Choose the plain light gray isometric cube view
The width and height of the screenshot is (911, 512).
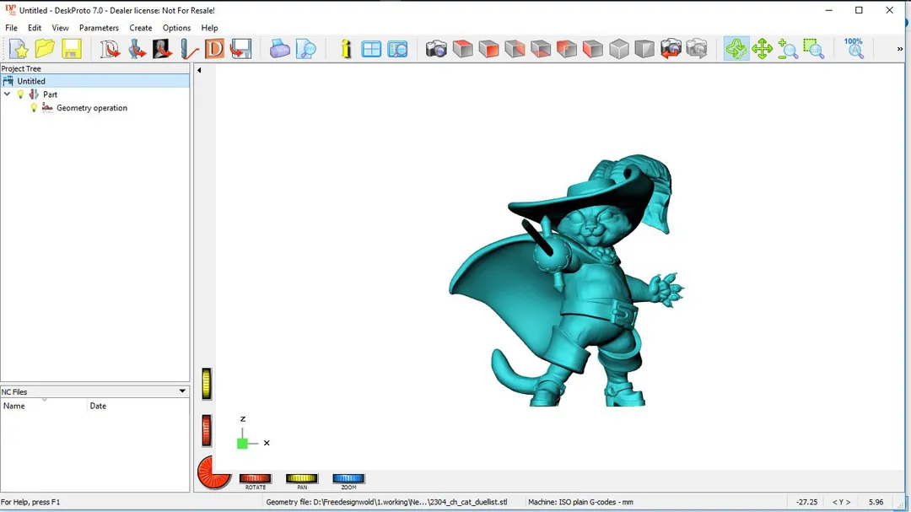(619, 50)
